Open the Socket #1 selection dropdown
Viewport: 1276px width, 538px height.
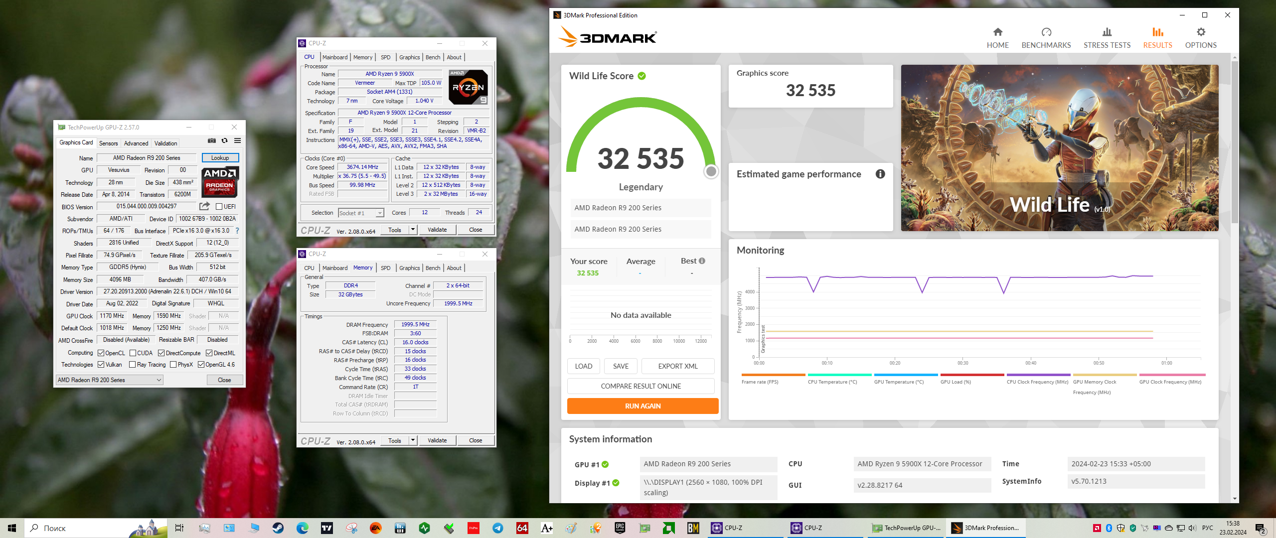[x=361, y=213]
